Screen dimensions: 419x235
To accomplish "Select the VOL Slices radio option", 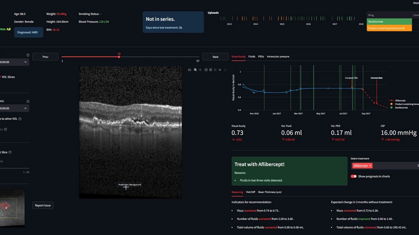I will point(8,77).
